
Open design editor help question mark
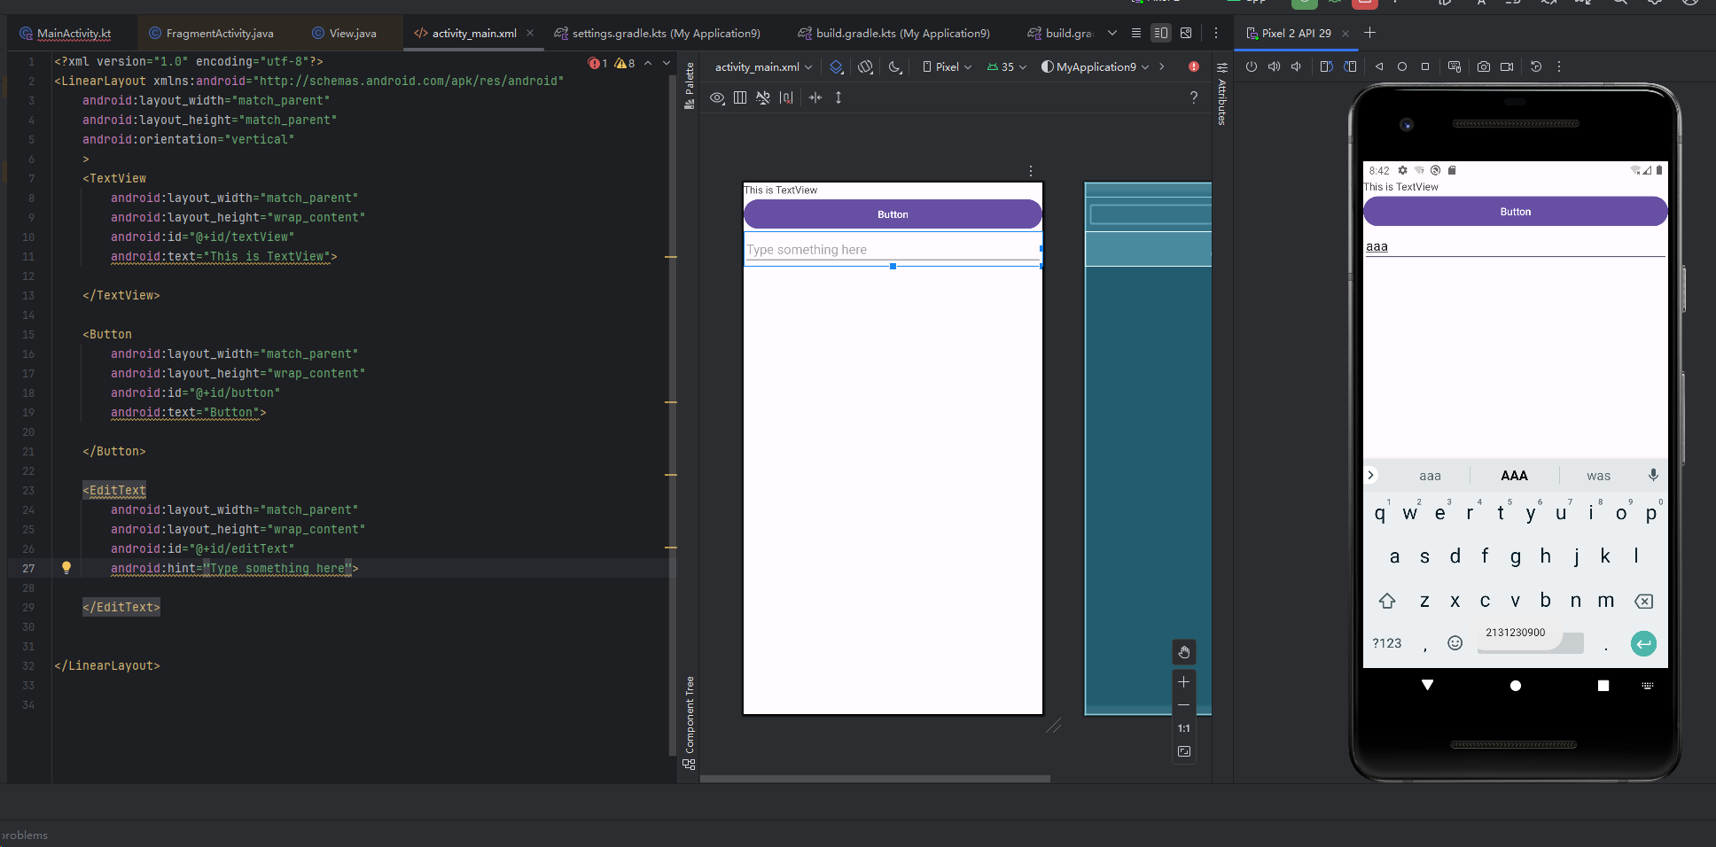tap(1194, 97)
